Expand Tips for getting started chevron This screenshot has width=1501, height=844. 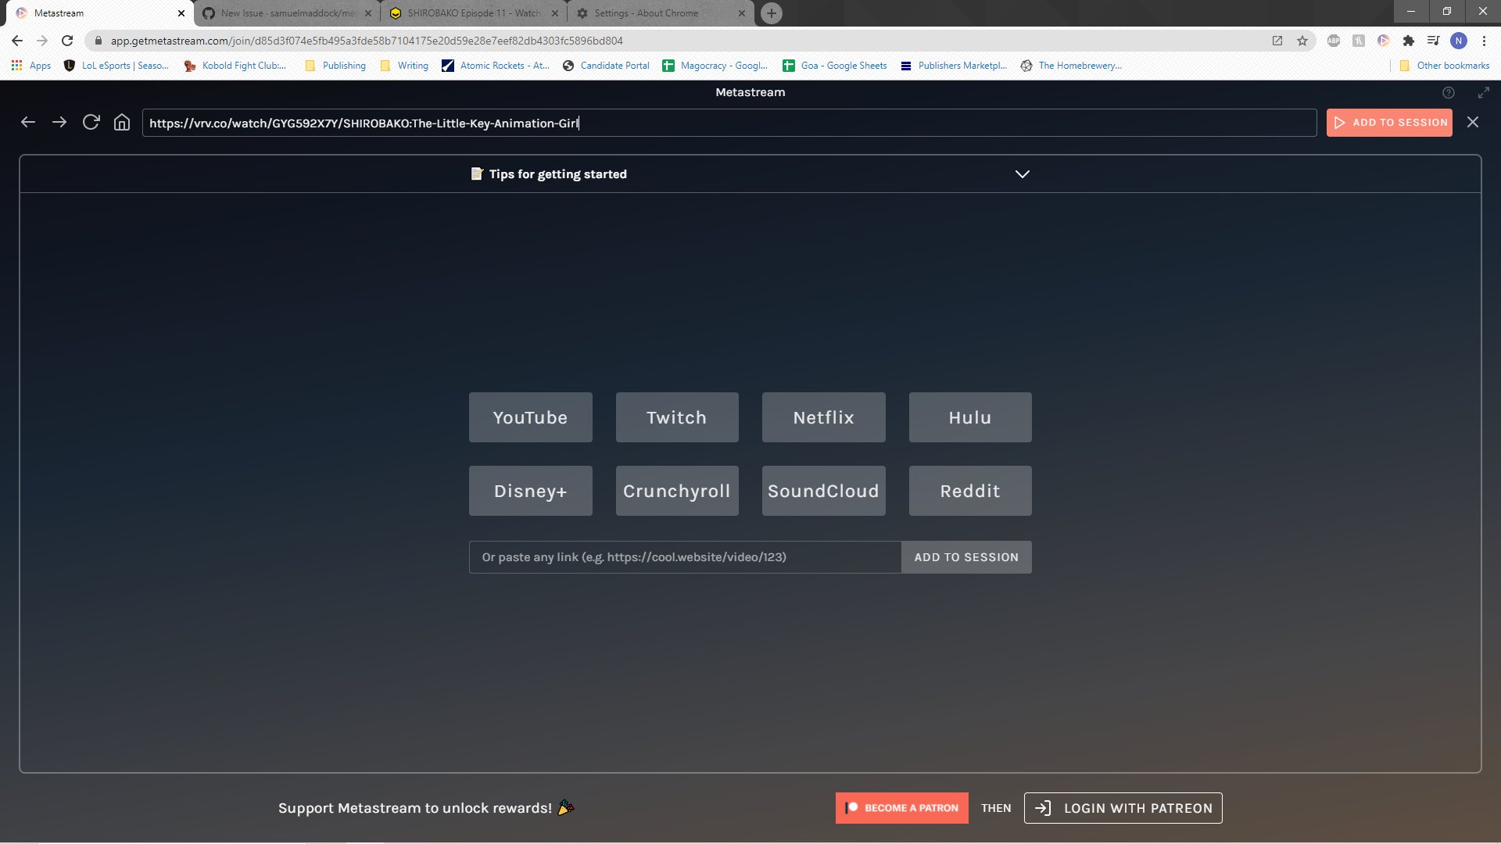(1023, 174)
